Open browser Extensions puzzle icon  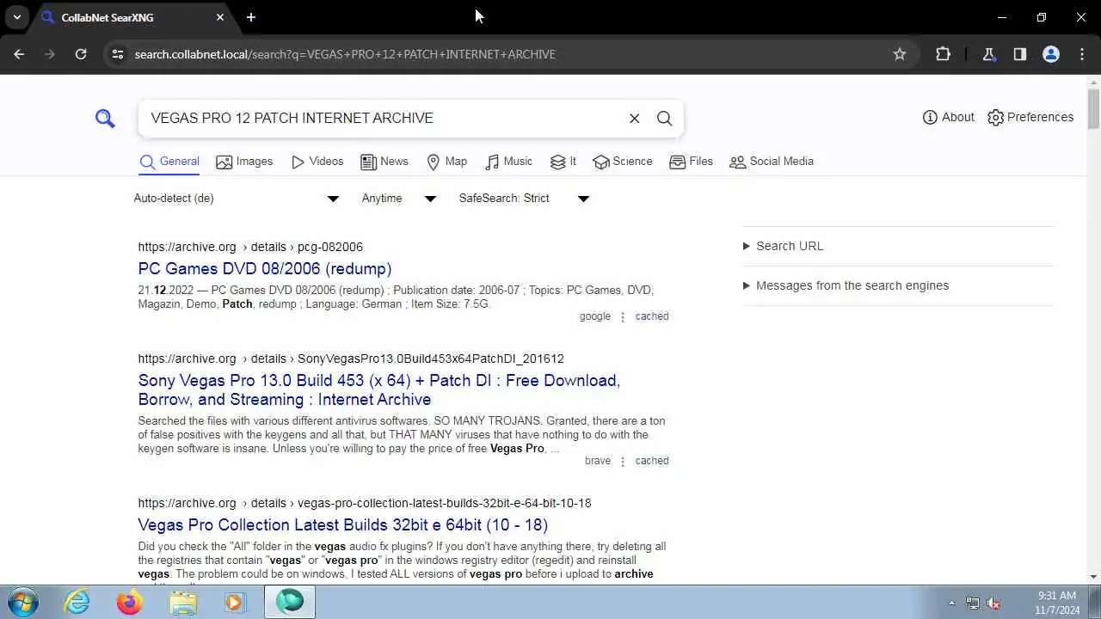coord(944,54)
